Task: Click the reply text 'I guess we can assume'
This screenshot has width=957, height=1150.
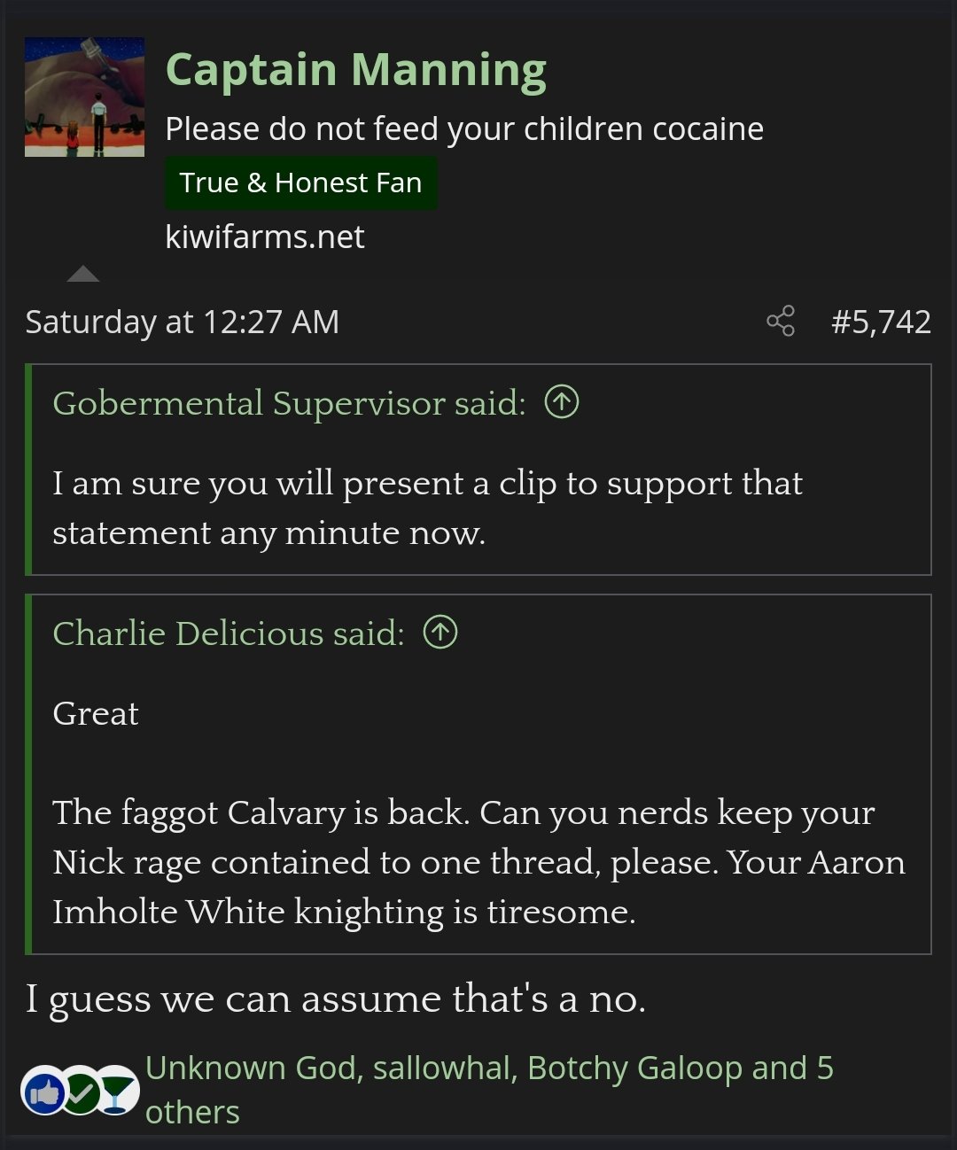Action: click(x=335, y=998)
